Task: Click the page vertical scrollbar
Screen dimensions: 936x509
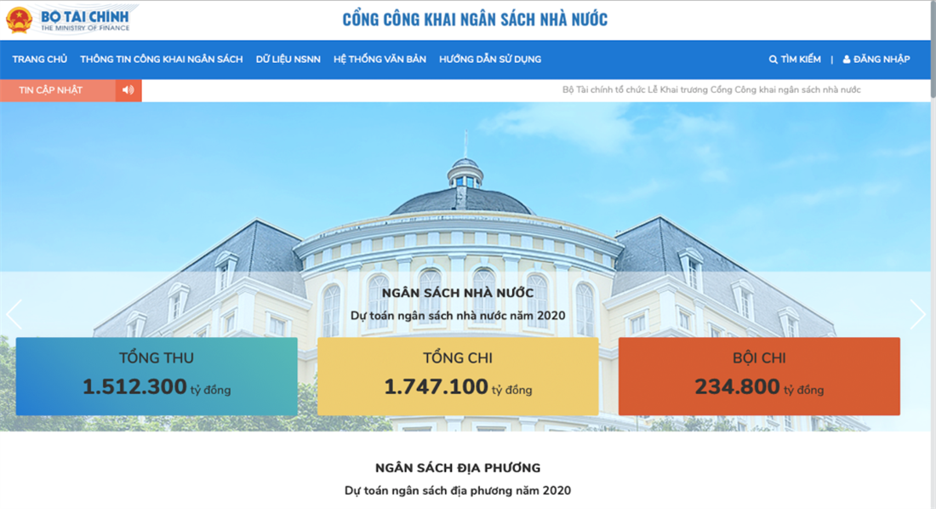Action: tap(933, 254)
